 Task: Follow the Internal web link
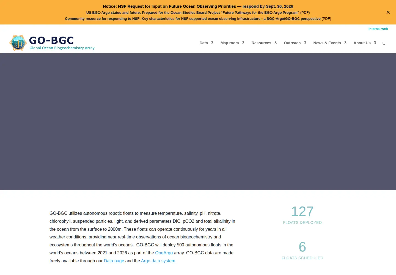(x=378, y=29)
